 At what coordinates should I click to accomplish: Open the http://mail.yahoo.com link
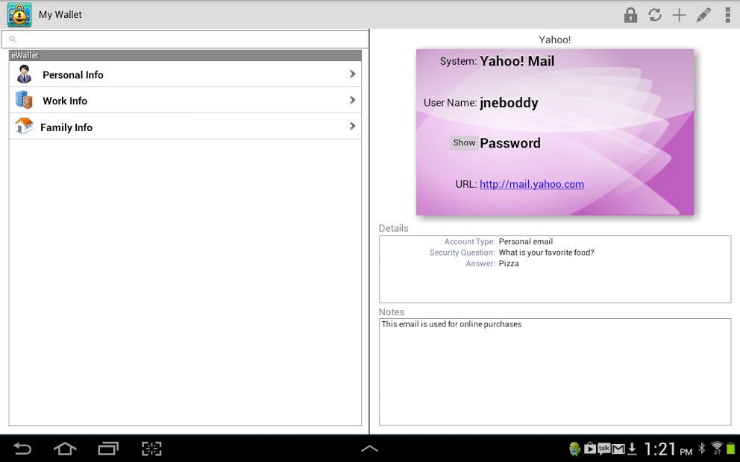pos(531,184)
